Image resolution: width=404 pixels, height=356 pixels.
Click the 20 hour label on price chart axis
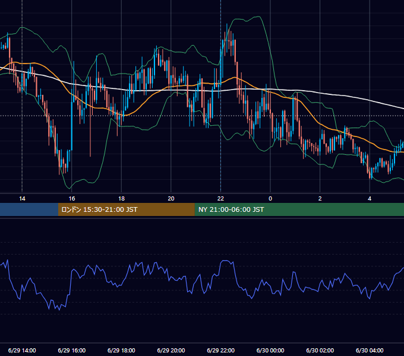click(x=171, y=199)
